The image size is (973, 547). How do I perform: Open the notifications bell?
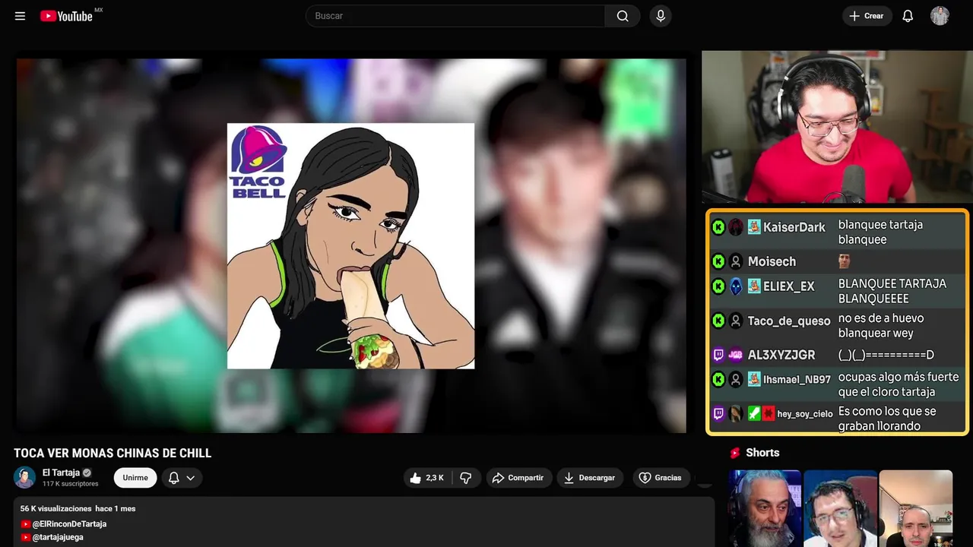click(908, 16)
